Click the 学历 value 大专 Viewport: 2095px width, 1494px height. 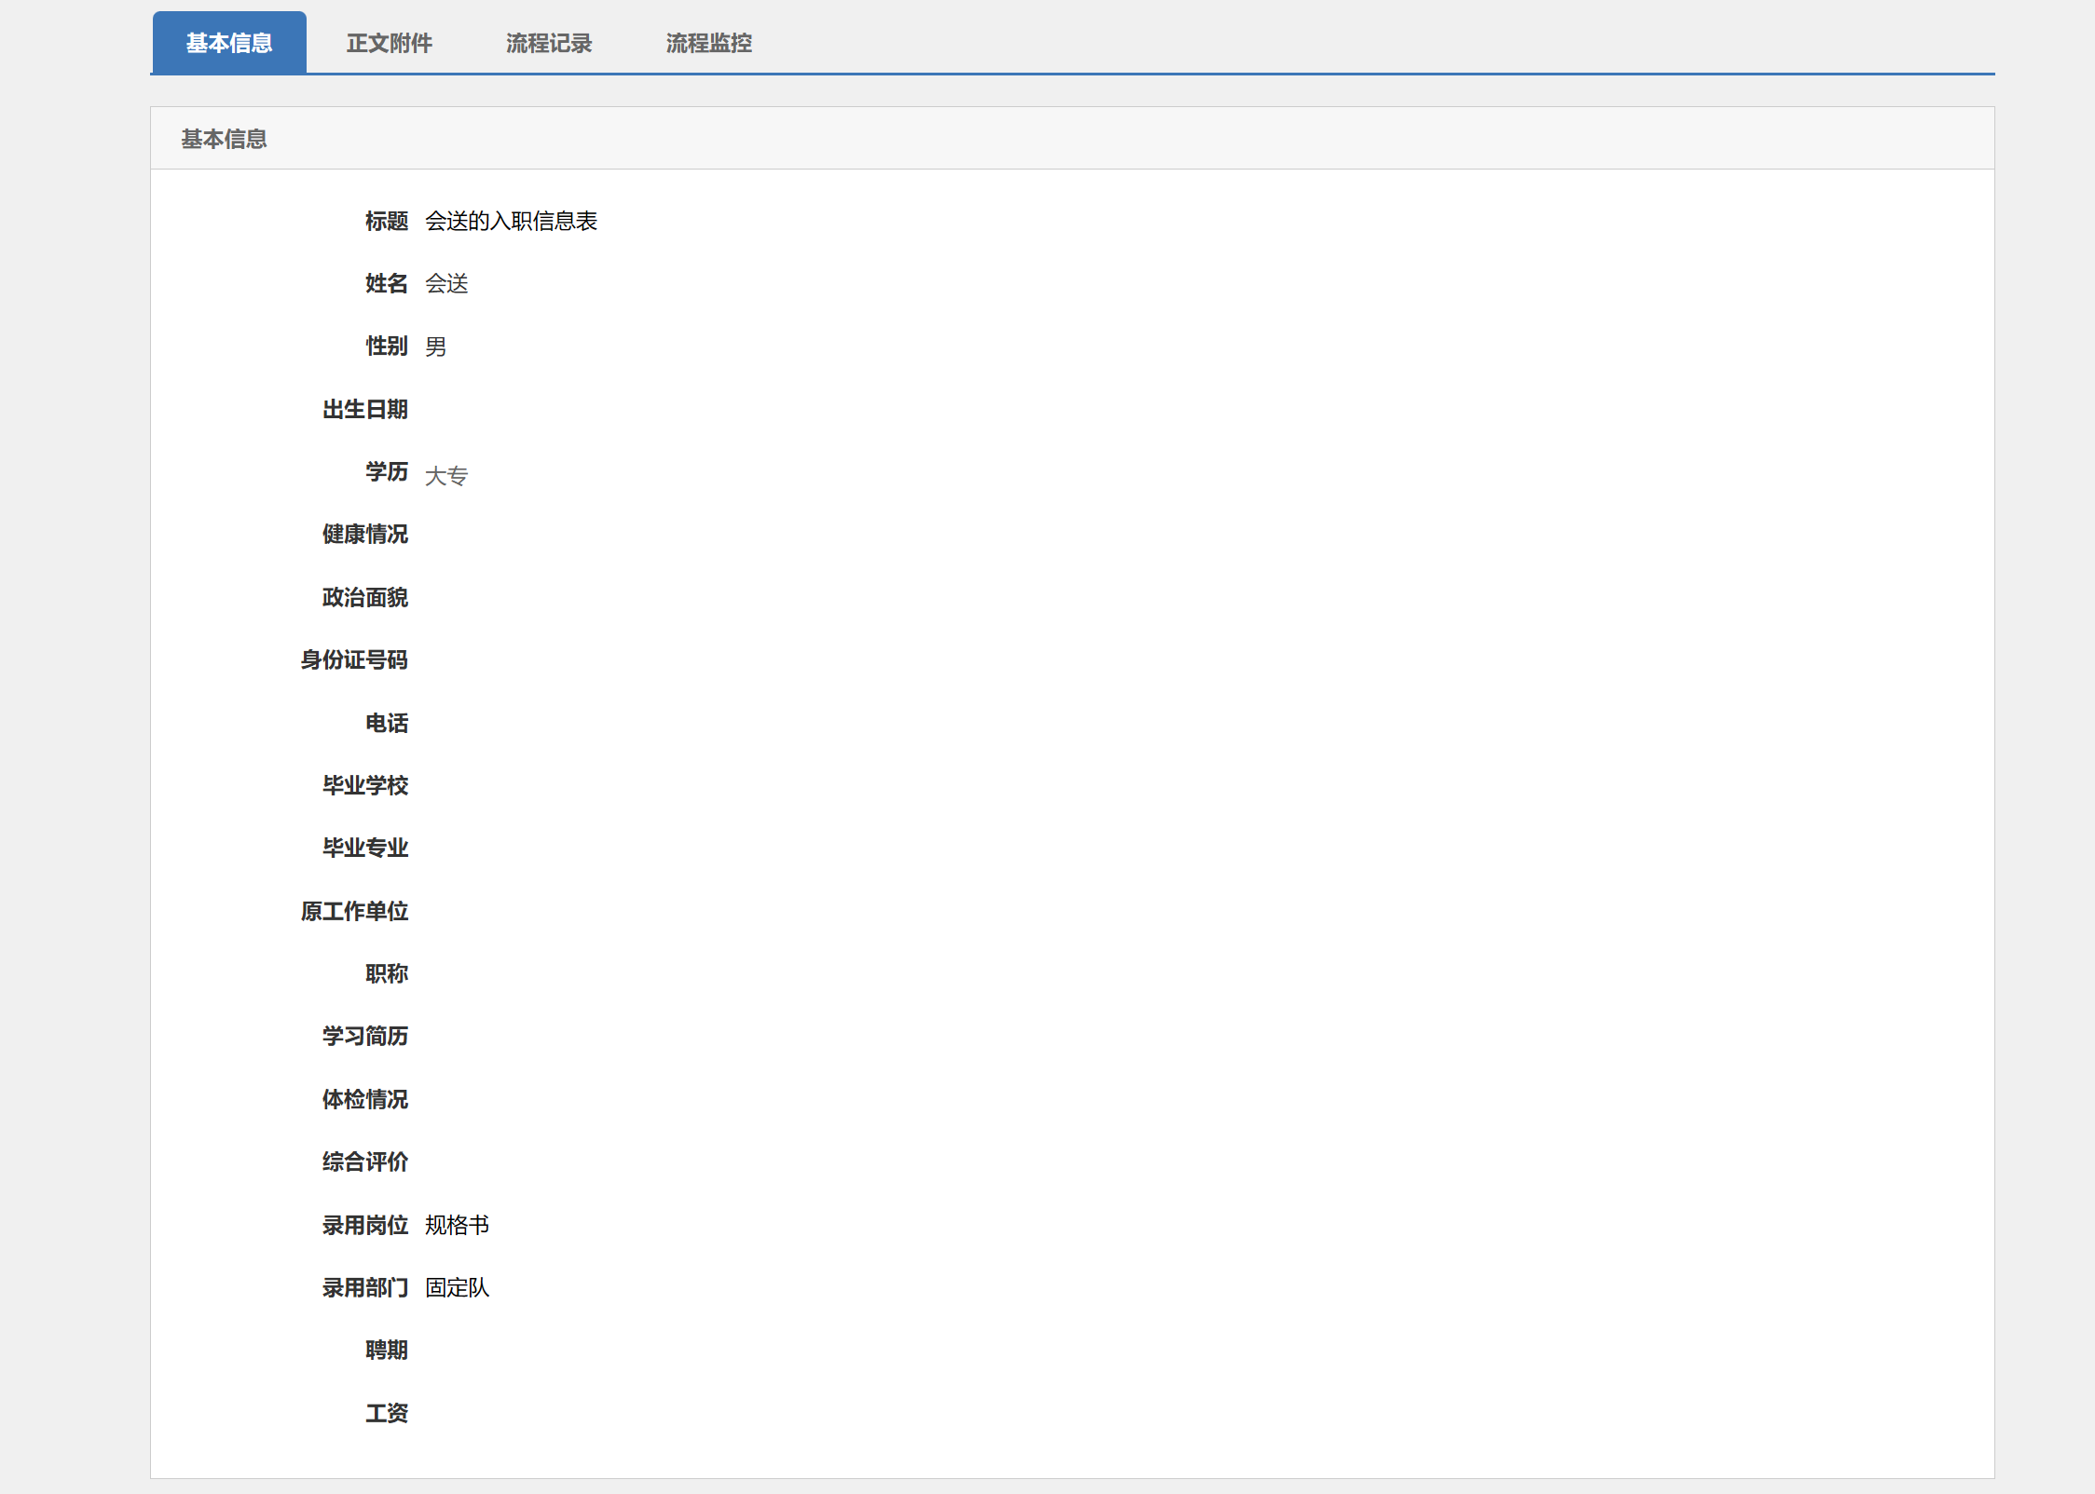coord(446,476)
